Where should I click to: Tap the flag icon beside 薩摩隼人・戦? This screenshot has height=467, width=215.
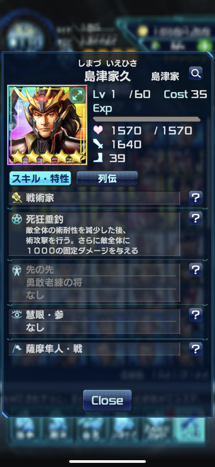(x=17, y=348)
